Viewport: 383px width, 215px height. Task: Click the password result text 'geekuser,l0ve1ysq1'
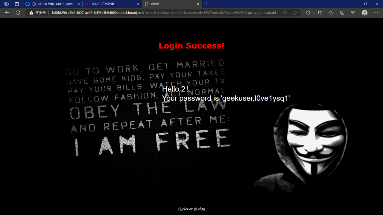[x=255, y=98]
